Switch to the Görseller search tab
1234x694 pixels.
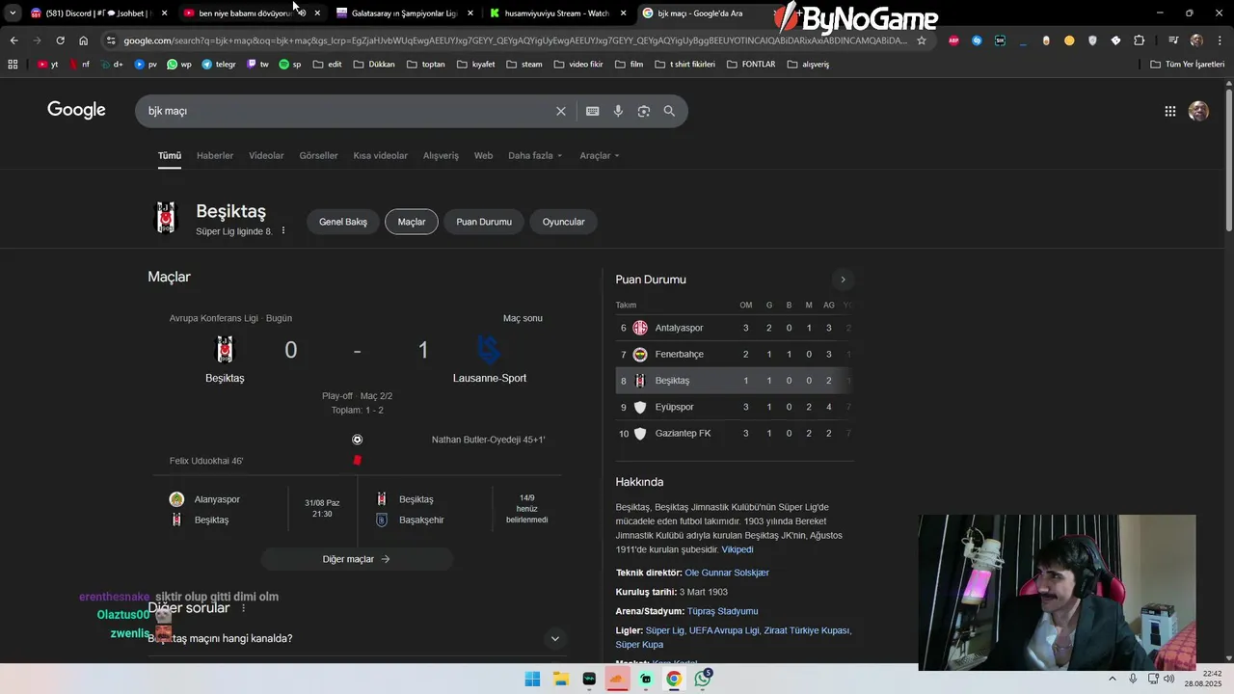point(318,155)
